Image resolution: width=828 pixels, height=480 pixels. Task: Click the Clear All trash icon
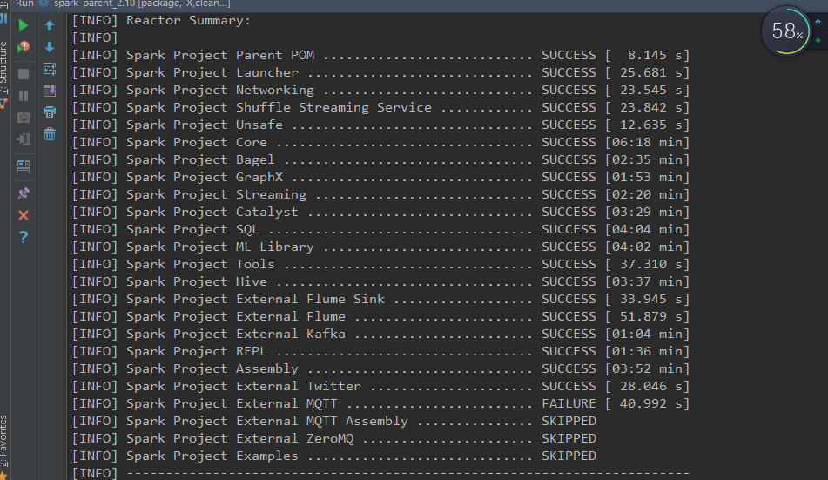point(50,134)
